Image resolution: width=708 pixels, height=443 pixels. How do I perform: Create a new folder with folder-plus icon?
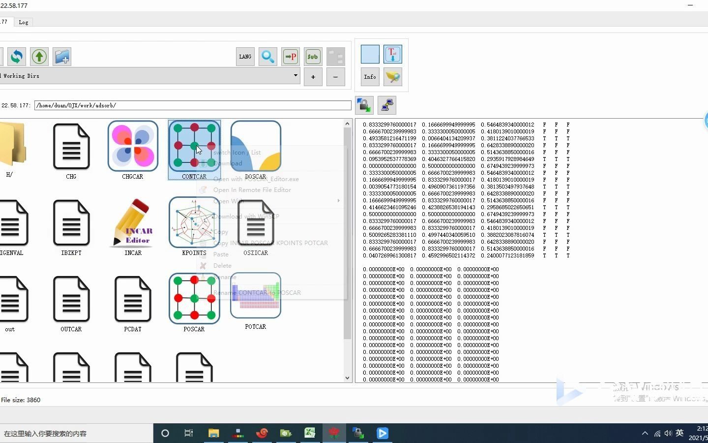tap(62, 57)
